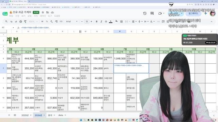Screen dimensions: 218x122
Task: Click the print icon in toolbar
Action: pyautogui.click(x=20, y=21)
